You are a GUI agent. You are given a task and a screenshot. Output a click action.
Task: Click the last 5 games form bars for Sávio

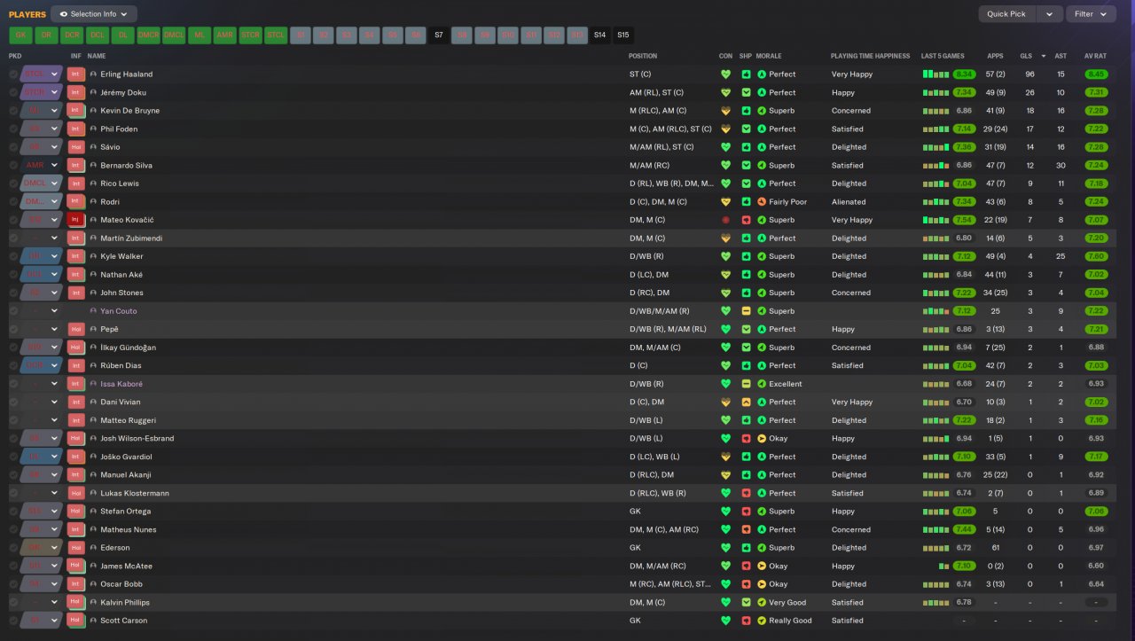point(935,147)
